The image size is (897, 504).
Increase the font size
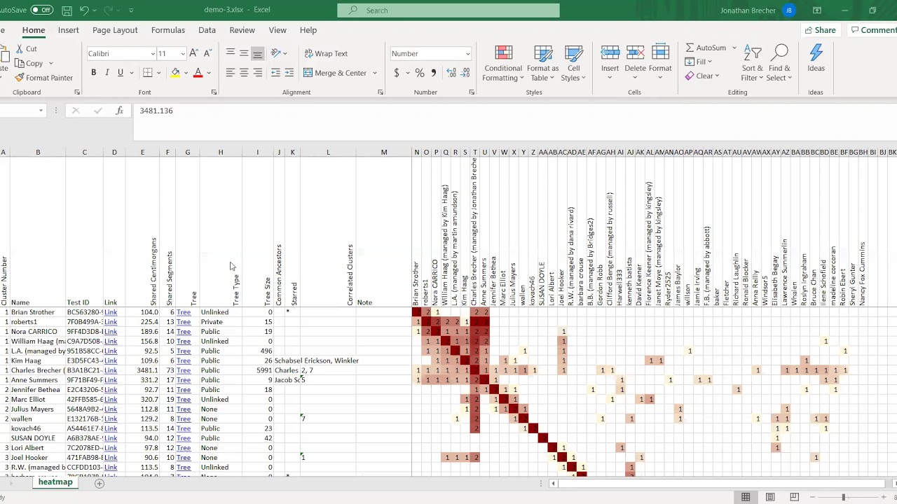coord(194,54)
